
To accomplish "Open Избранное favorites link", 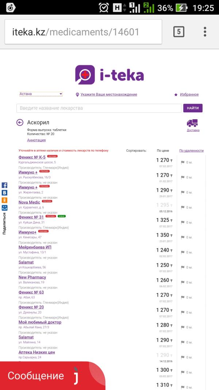I will [x=189, y=94].
